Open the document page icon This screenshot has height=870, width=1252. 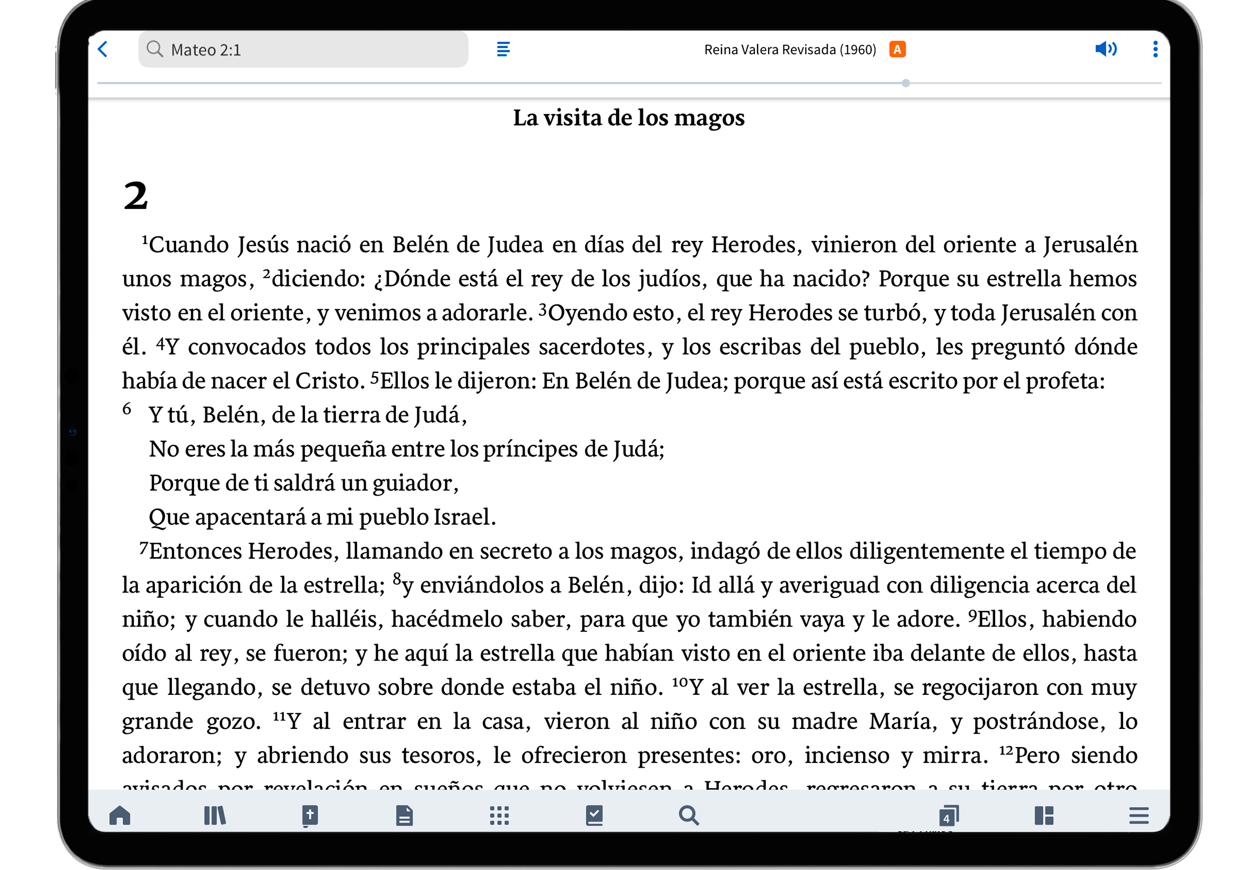pyautogui.click(x=404, y=815)
